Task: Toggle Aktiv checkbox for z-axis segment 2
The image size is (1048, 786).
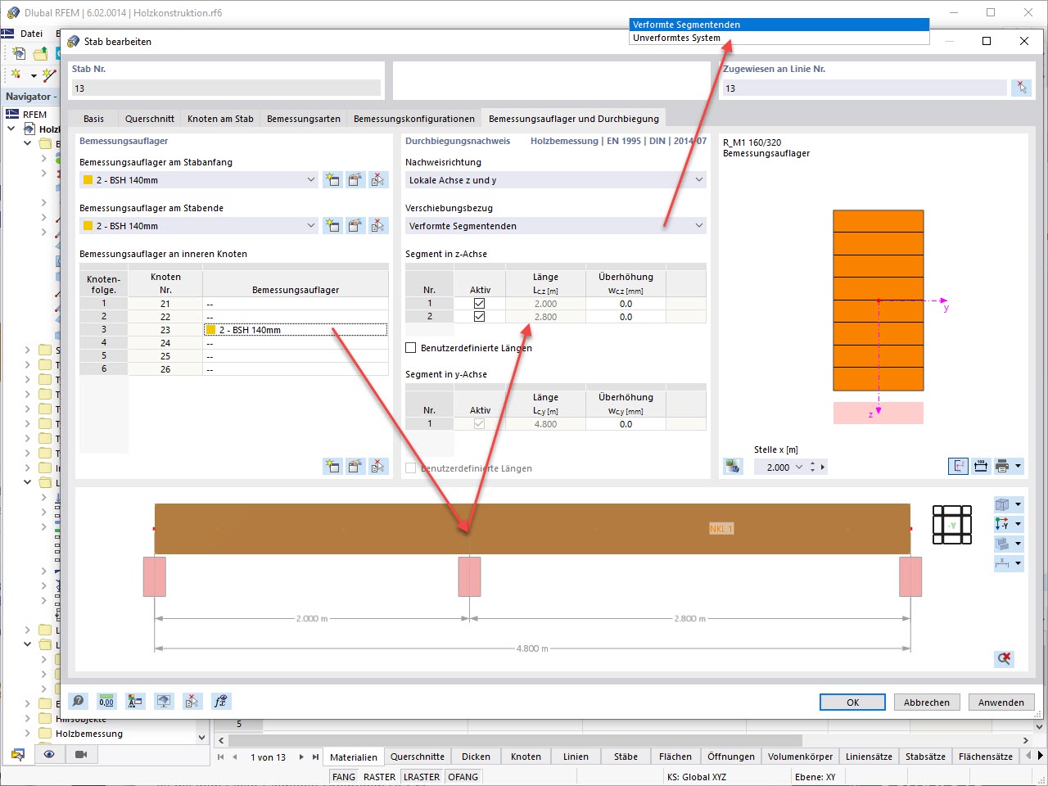Action: [480, 317]
